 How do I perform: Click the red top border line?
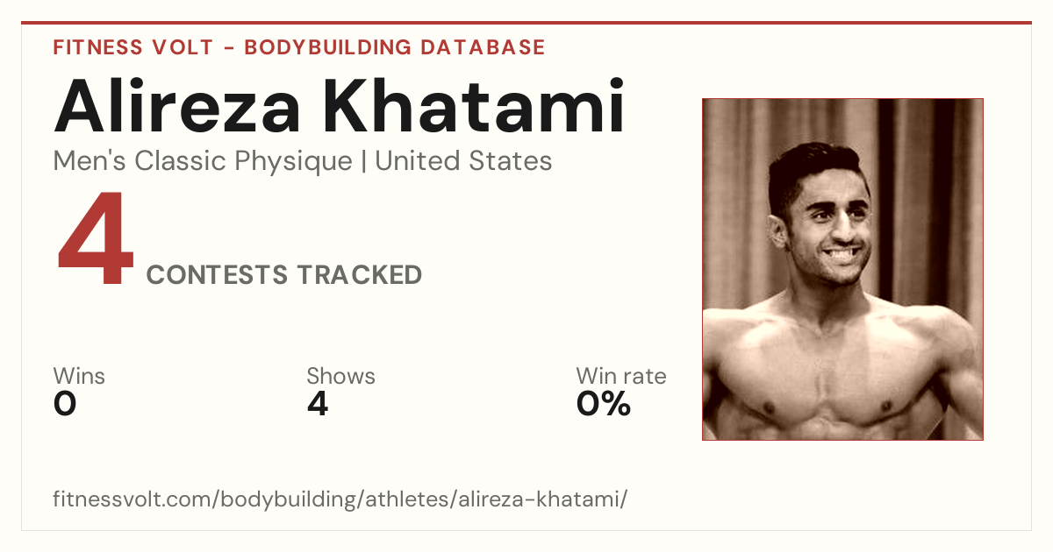[526, 23]
